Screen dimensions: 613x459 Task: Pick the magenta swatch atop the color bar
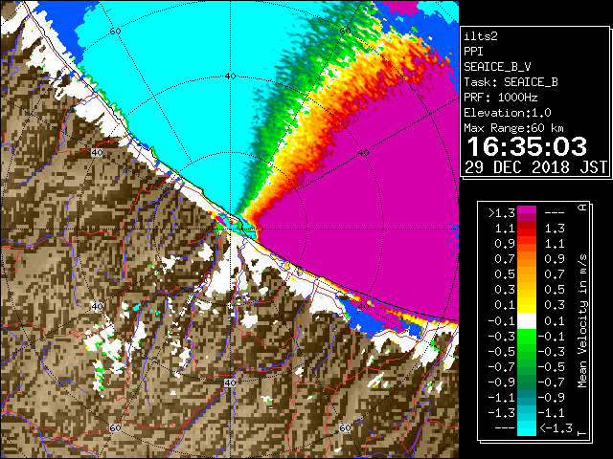(527, 210)
